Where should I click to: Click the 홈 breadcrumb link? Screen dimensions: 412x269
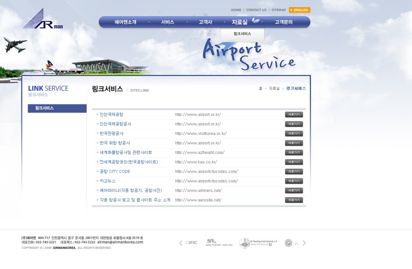260,89
